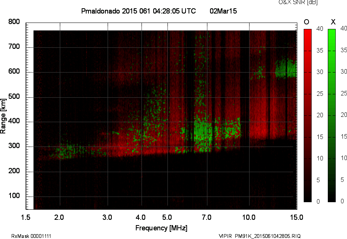Click the 800 range tick label

(14, 22)
